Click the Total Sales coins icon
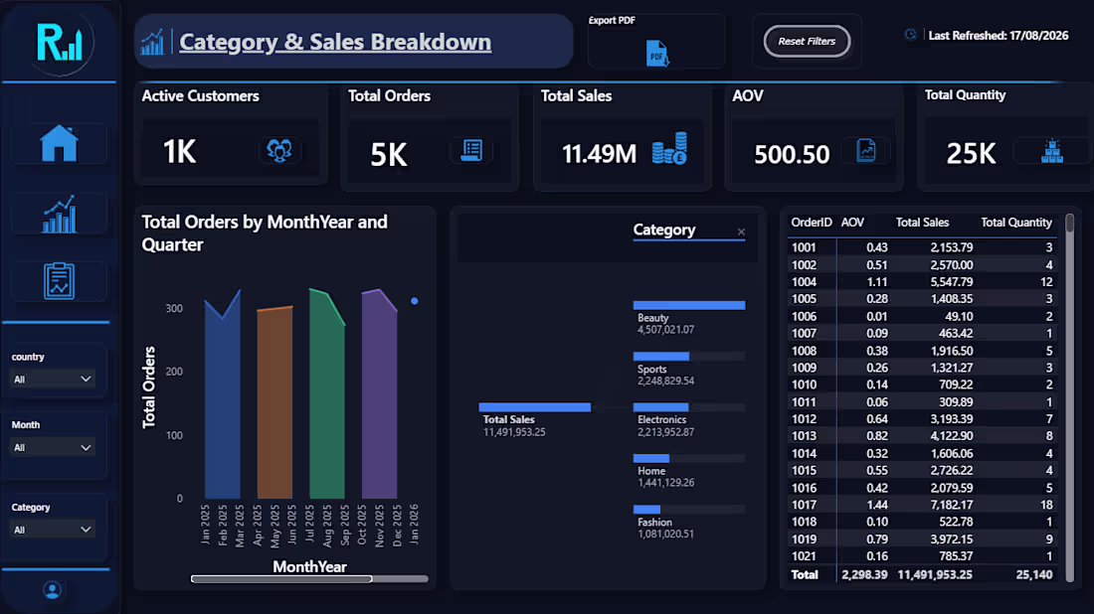 (x=669, y=148)
